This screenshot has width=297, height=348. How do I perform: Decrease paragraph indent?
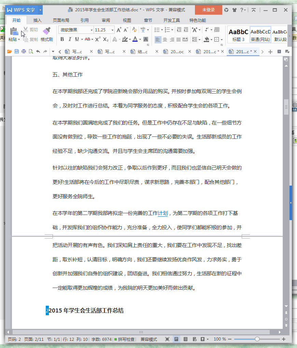tap(179, 30)
